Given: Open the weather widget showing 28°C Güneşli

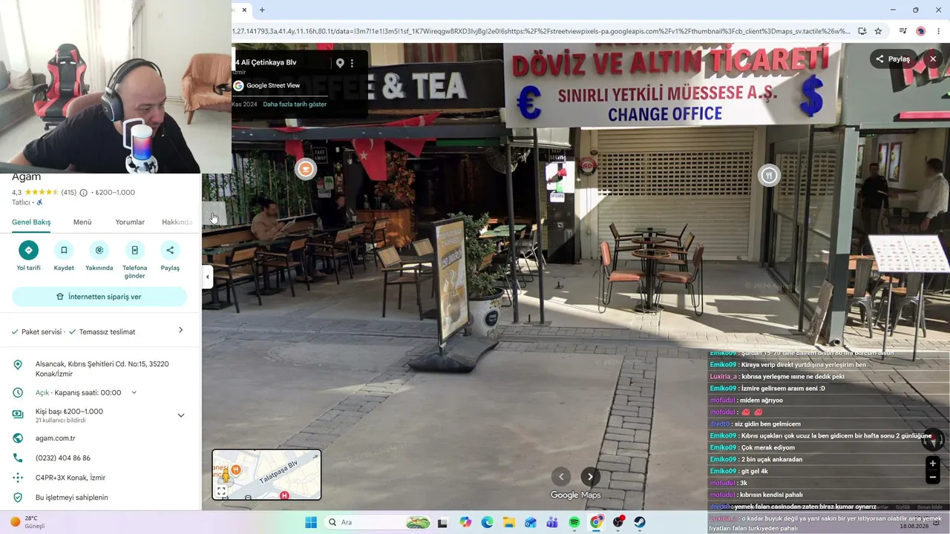Looking at the screenshot, I should (x=28, y=522).
